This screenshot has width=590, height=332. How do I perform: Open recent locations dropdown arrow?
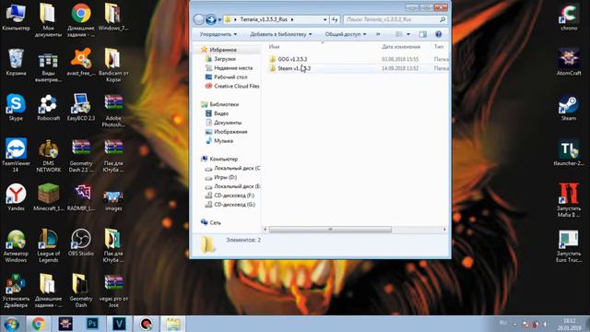[x=219, y=19]
